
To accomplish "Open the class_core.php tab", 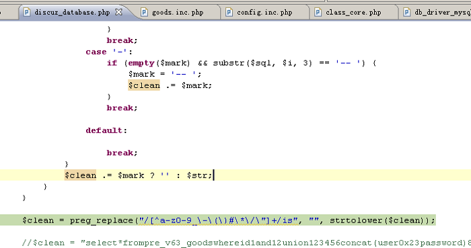I will [353, 12].
